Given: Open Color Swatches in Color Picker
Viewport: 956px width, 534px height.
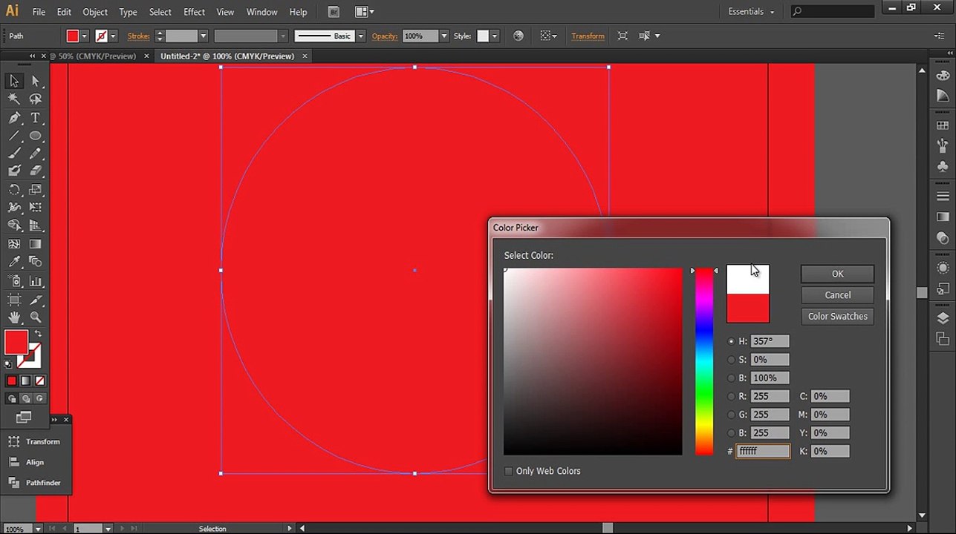Looking at the screenshot, I should [x=837, y=316].
